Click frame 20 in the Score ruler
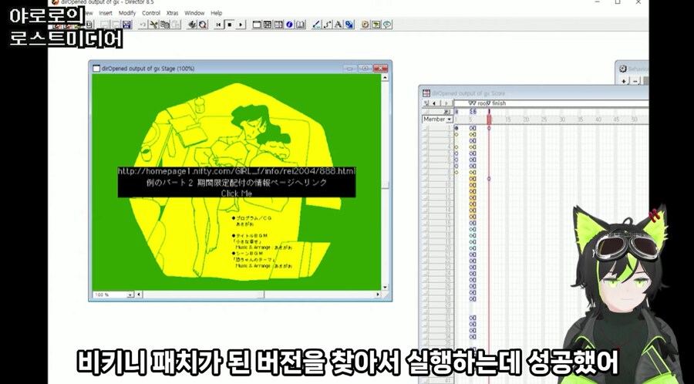Screen dimensions: 694x384 [x=526, y=120]
